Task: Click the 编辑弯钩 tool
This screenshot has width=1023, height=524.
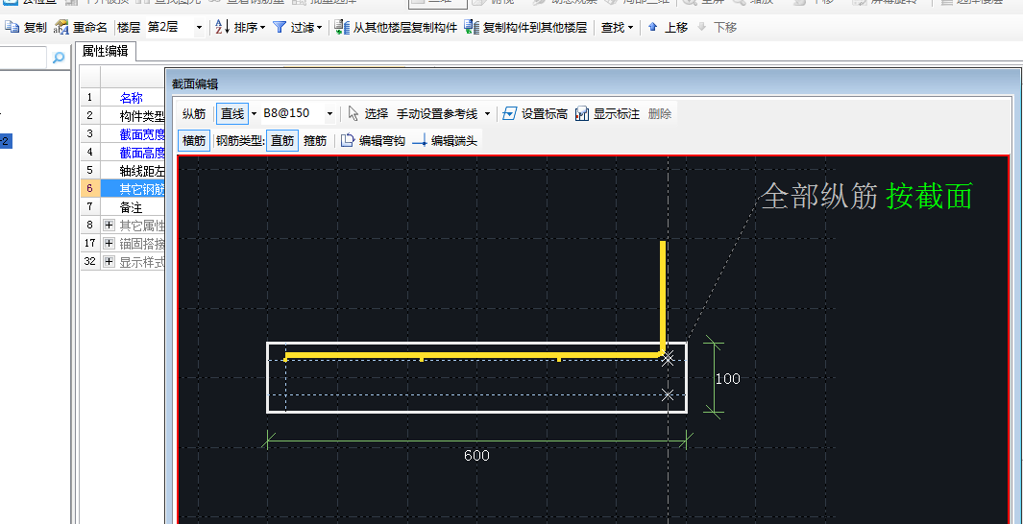Action: [374, 141]
